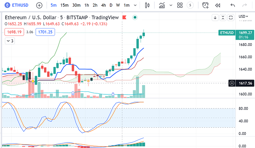Image resolution: width=255 pixels, height=148 pixels.
Task: Click the 3.06 spread value
Action: click(30, 32)
